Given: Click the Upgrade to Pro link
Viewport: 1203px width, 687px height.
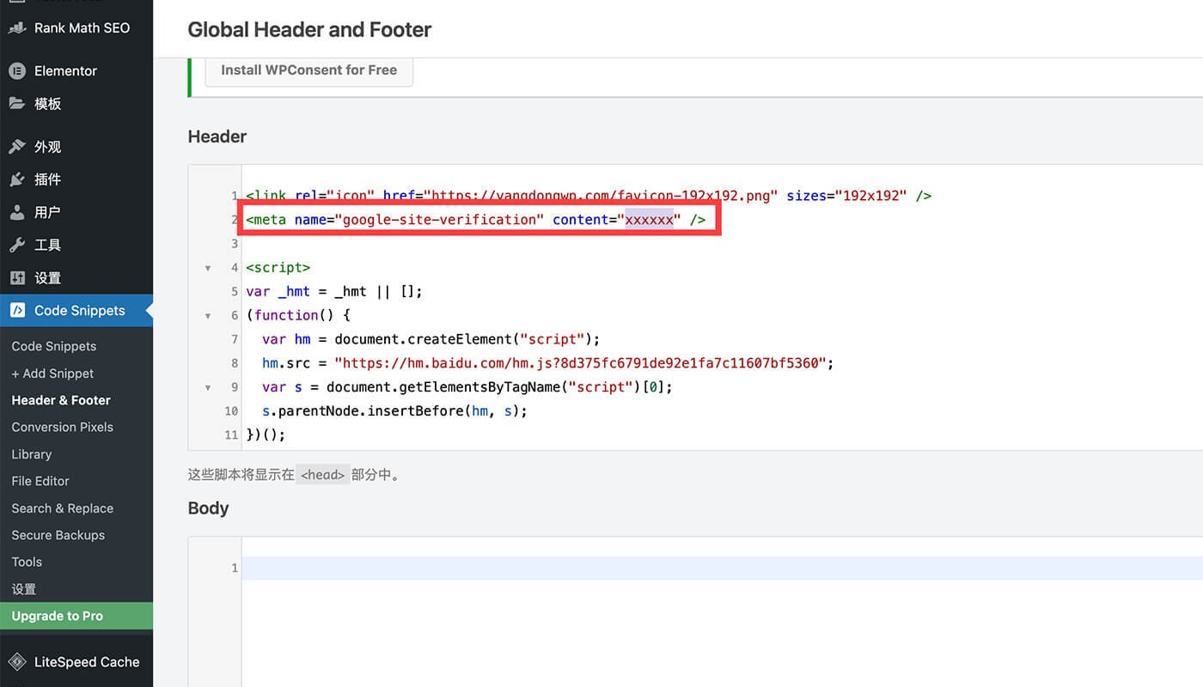Looking at the screenshot, I should [x=58, y=616].
